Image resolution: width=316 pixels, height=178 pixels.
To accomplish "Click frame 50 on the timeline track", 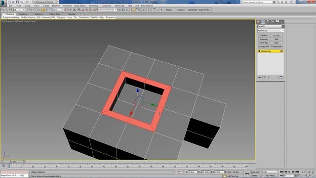I will point(127,166).
